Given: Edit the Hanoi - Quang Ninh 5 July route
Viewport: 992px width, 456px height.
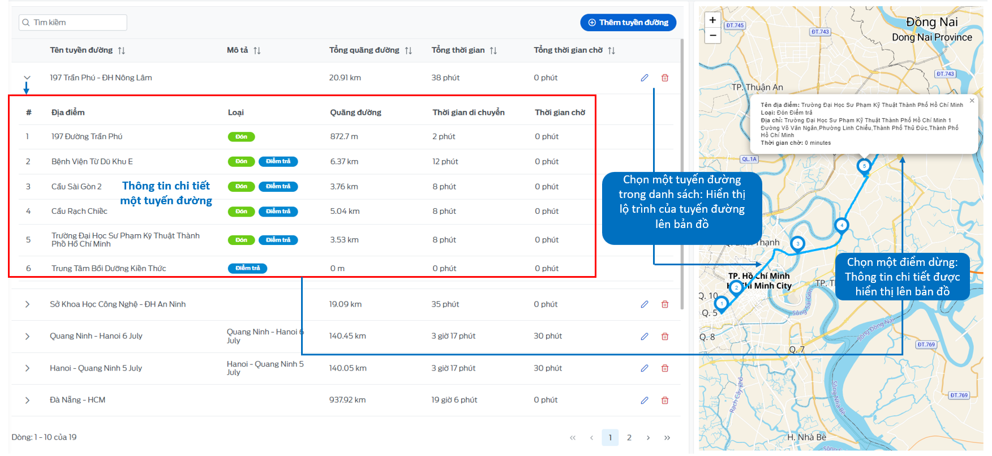Looking at the screenshot, I should pos(645,368).
